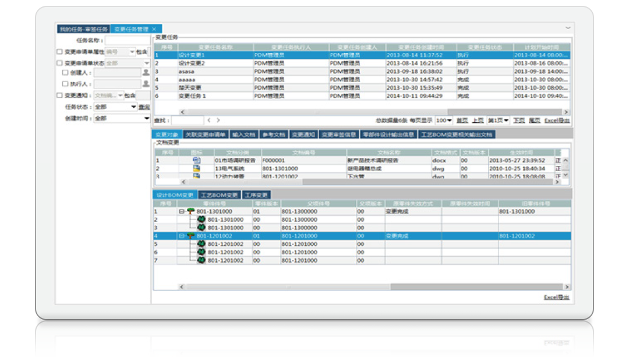Viewport: 629px width, 361px height.
Task: Check the 变更通知 filter checkbox
Action: click(59, 95)
